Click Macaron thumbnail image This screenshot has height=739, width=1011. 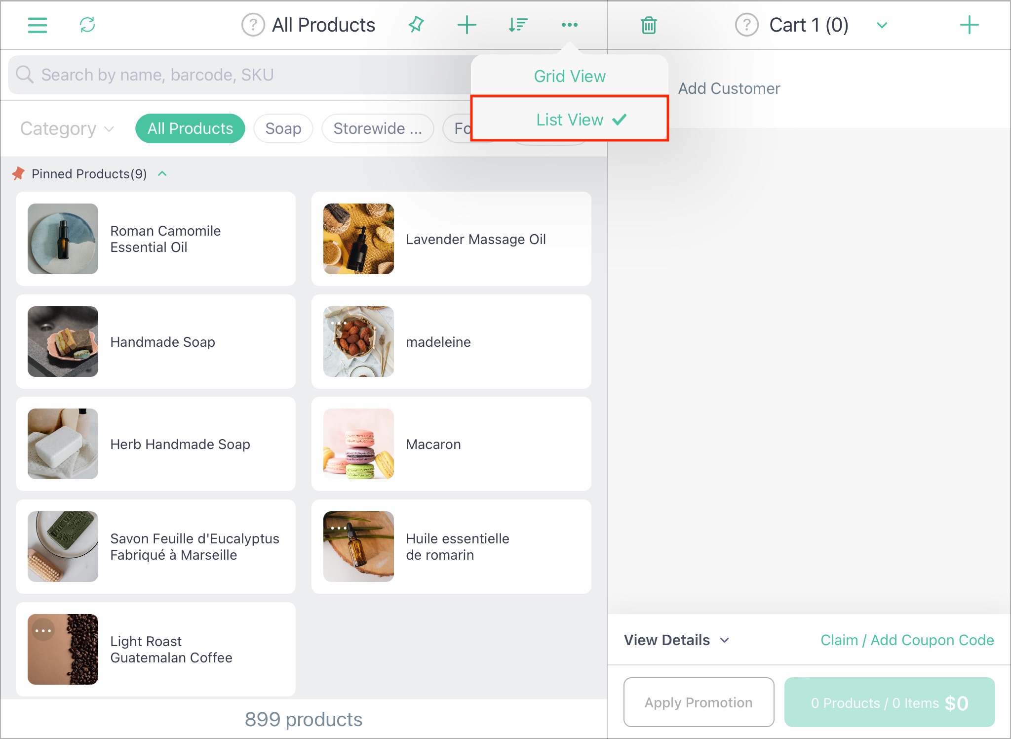tap(358, 444)
